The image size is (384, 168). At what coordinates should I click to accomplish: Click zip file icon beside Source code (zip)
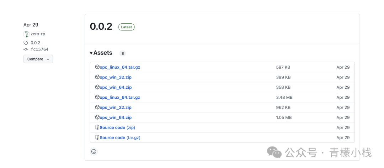coord(97,127)
